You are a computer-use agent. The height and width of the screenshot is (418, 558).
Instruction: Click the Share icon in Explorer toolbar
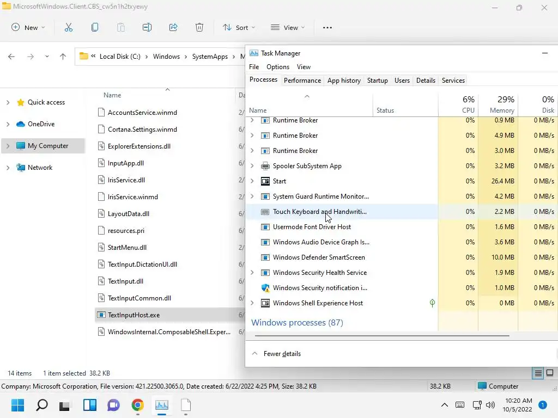pos(173,27)
